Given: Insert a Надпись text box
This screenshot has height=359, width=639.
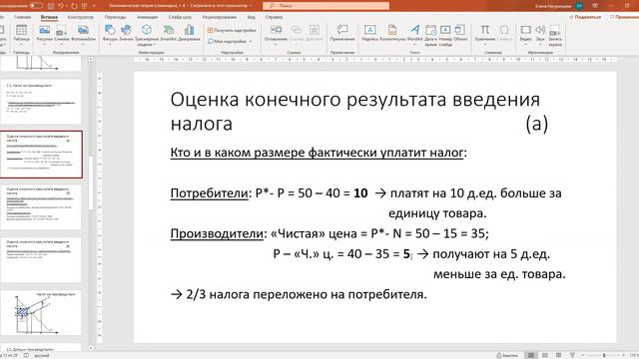Looking at the screenshot, I should point(369,33).
